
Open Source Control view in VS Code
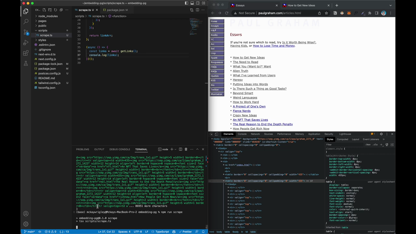(x=26, y=32)
